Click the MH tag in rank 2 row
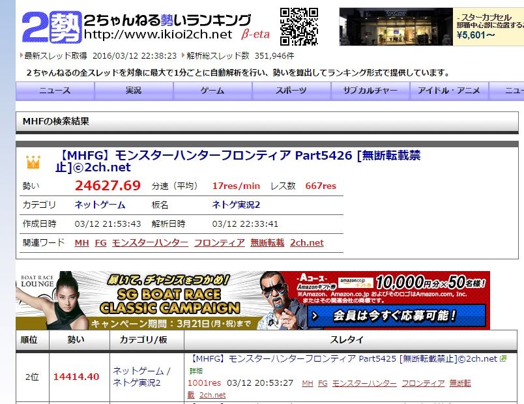The image size is (524, 404). point(308,383)
